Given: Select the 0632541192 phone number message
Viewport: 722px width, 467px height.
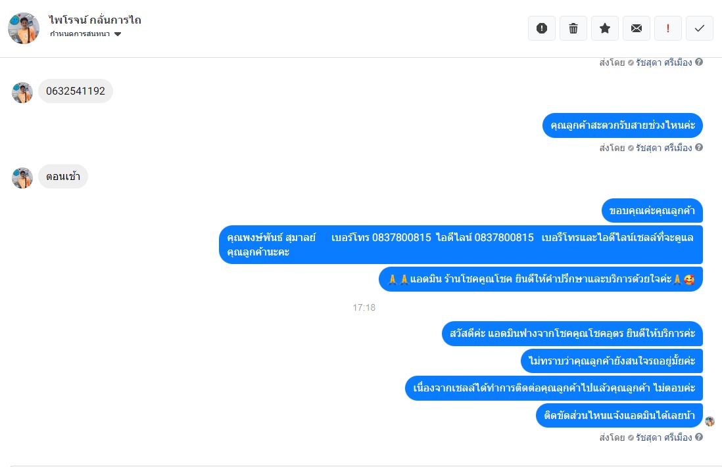Looking at the screenshot, I should point(76,91).
